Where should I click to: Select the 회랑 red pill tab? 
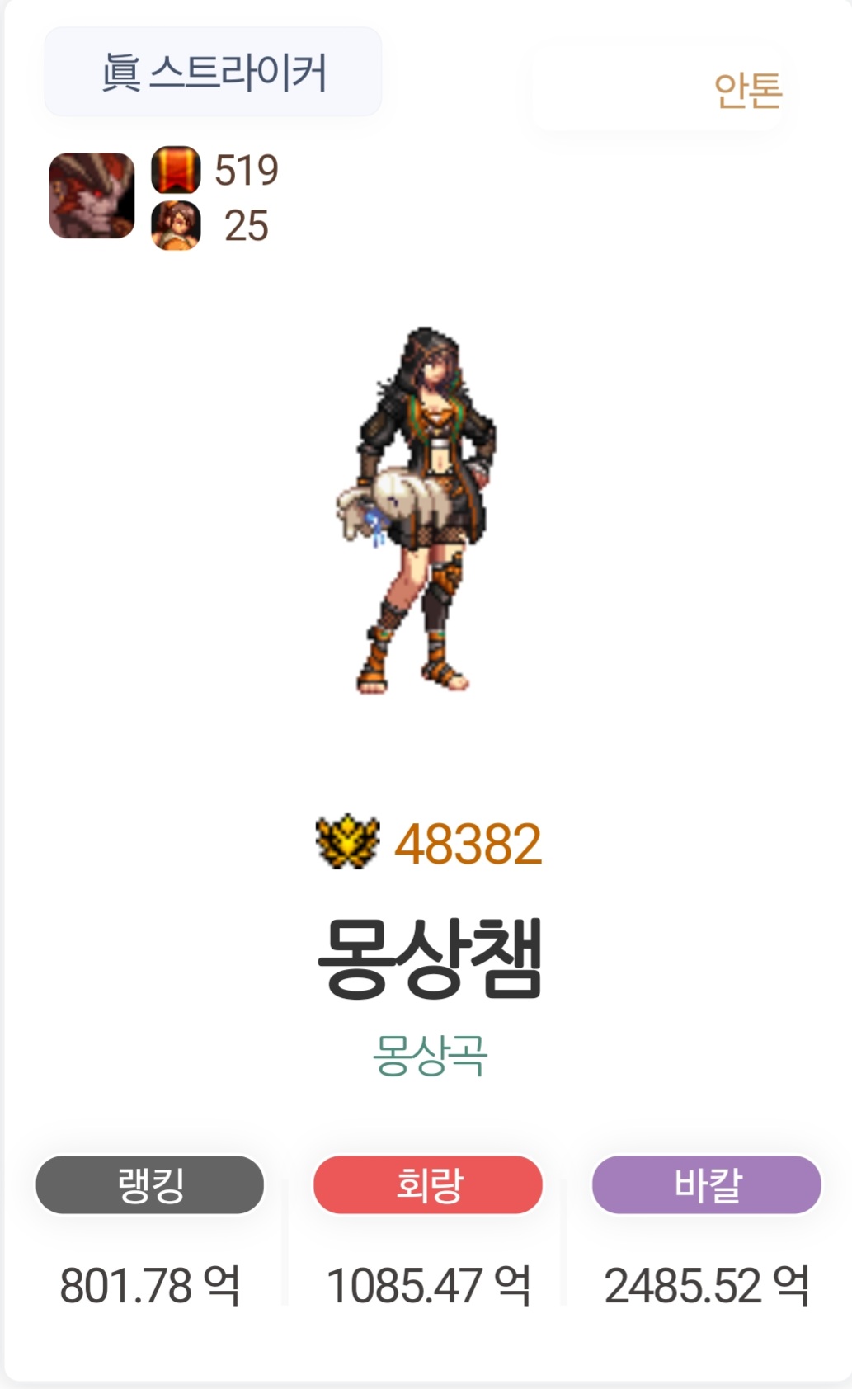[x=428, y=1184]
